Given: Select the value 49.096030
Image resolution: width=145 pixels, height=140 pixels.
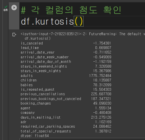Looking at the screenshot, I should [102, 103].
